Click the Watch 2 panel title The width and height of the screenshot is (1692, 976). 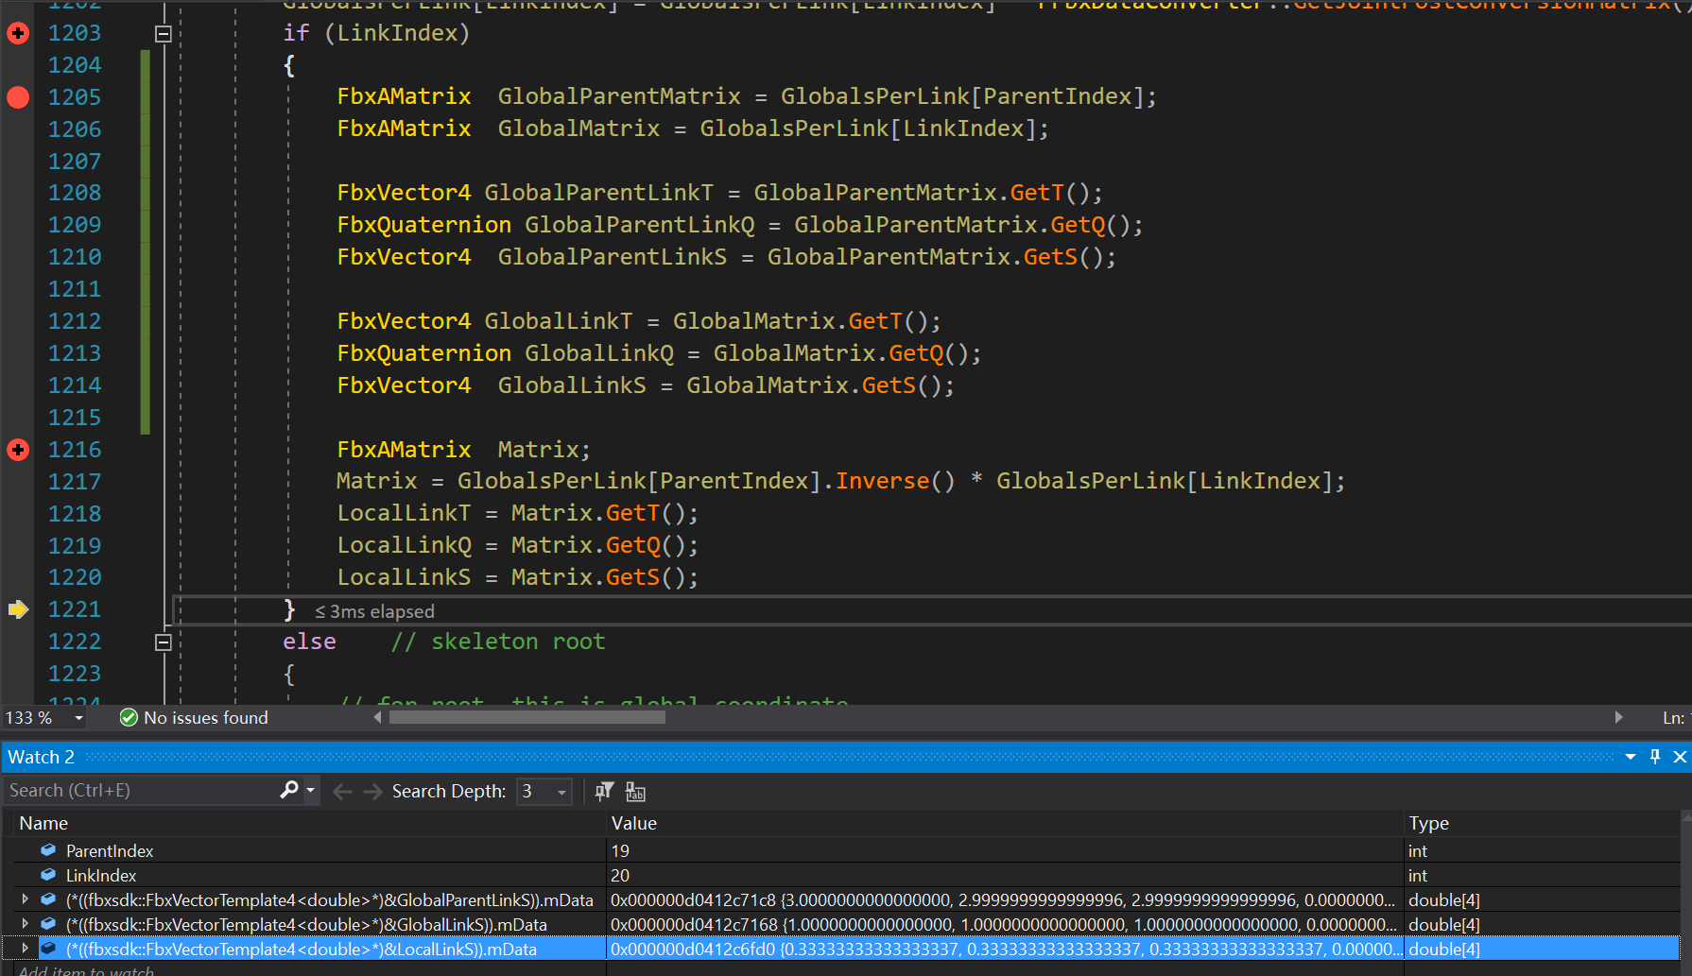coord(41,757)
